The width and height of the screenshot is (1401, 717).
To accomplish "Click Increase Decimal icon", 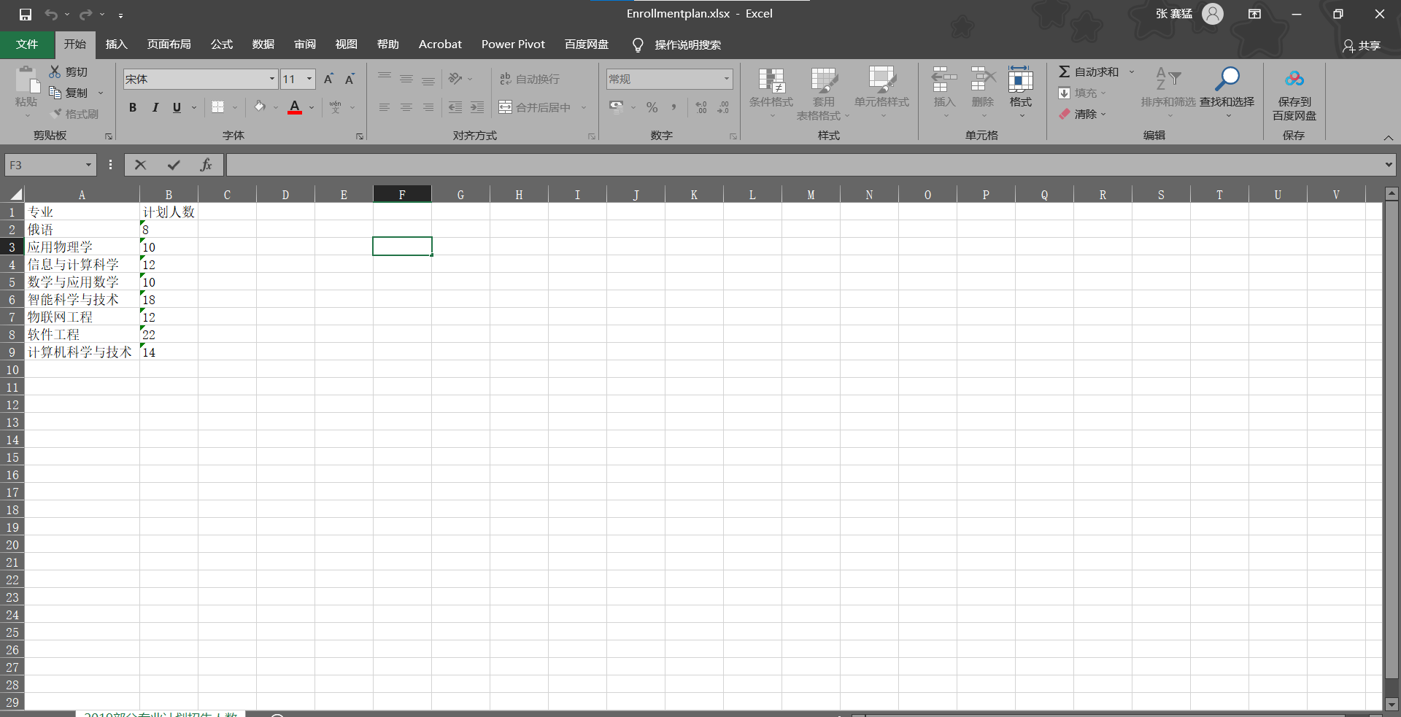I will [701, 107].
